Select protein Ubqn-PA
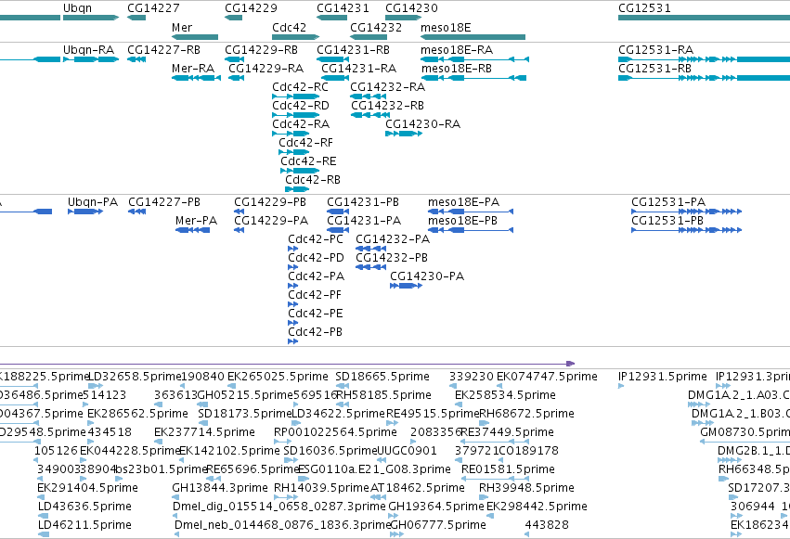The image size is (790, 539). coord(85,212)
